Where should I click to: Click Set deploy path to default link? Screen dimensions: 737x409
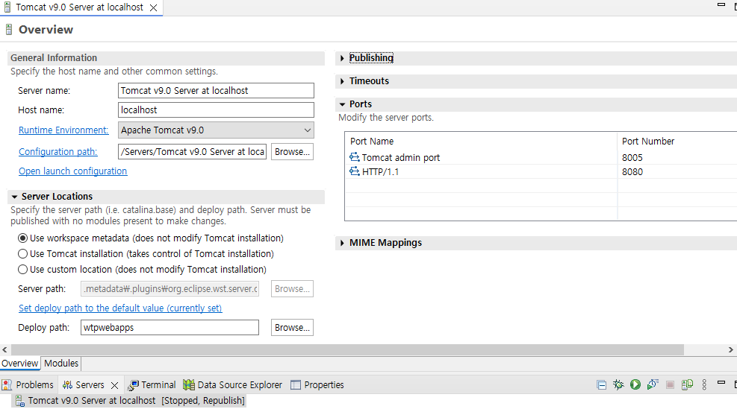120,308
